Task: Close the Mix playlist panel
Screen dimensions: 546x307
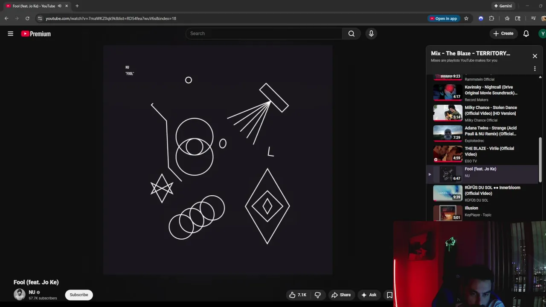Action: [534, 56]
